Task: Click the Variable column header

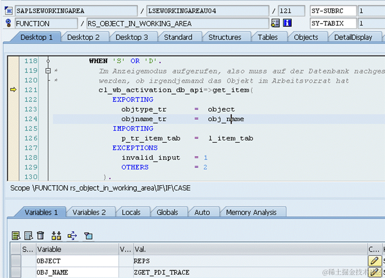Action: click(x=77, y=249)
